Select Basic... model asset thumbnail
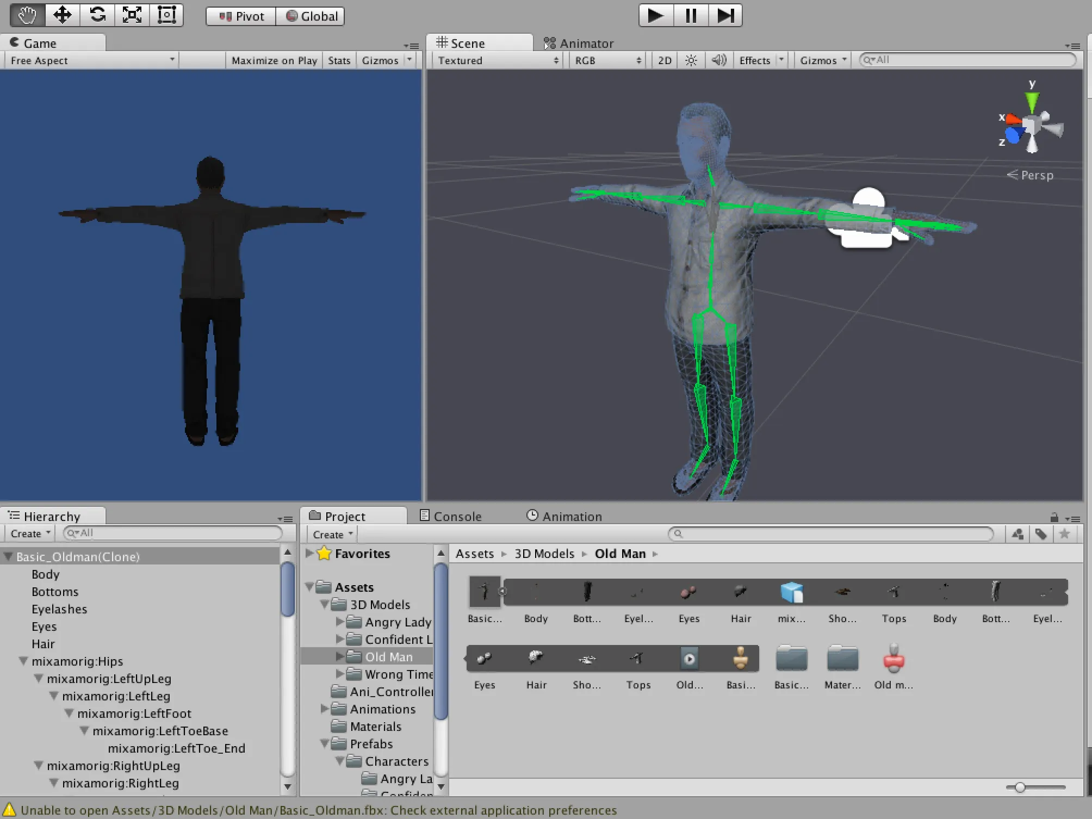The image size is (1092, 819). pyautogui.click(x=484, y=592)
